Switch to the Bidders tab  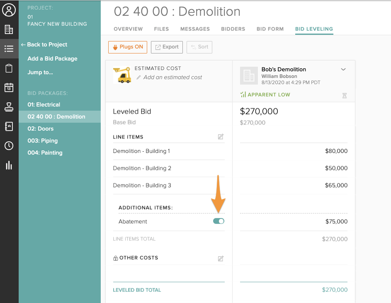(233, 29)
